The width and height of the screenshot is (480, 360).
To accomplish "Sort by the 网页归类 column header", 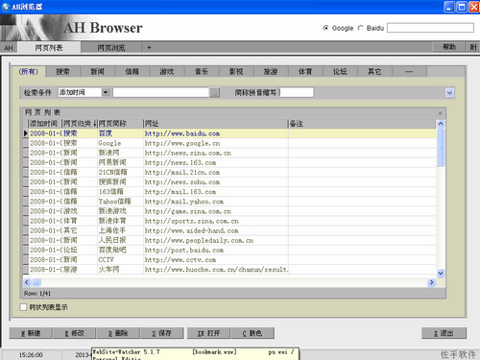I will [80, 124].
